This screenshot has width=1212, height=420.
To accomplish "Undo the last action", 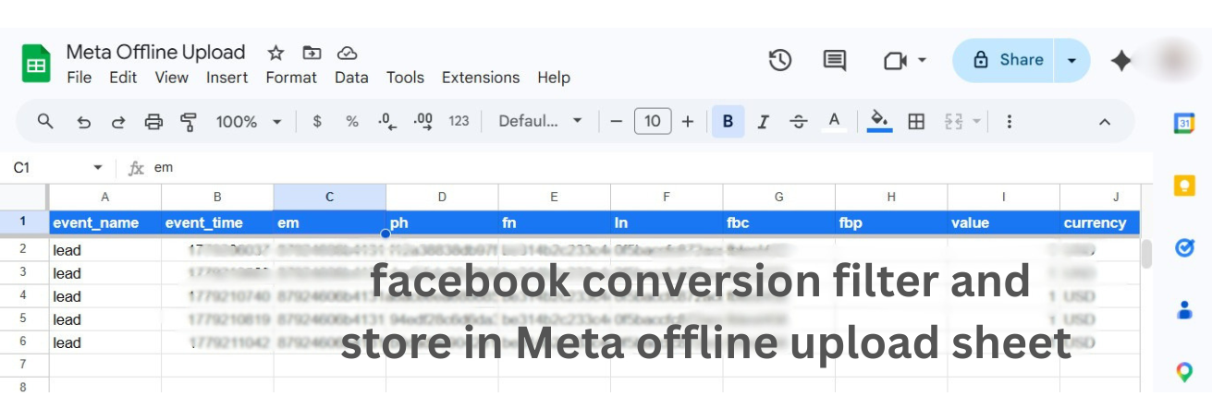I will 83,122.
